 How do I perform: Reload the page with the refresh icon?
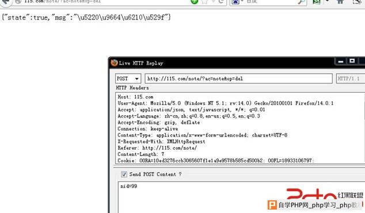pyautogui.click(x=221, y=1)
